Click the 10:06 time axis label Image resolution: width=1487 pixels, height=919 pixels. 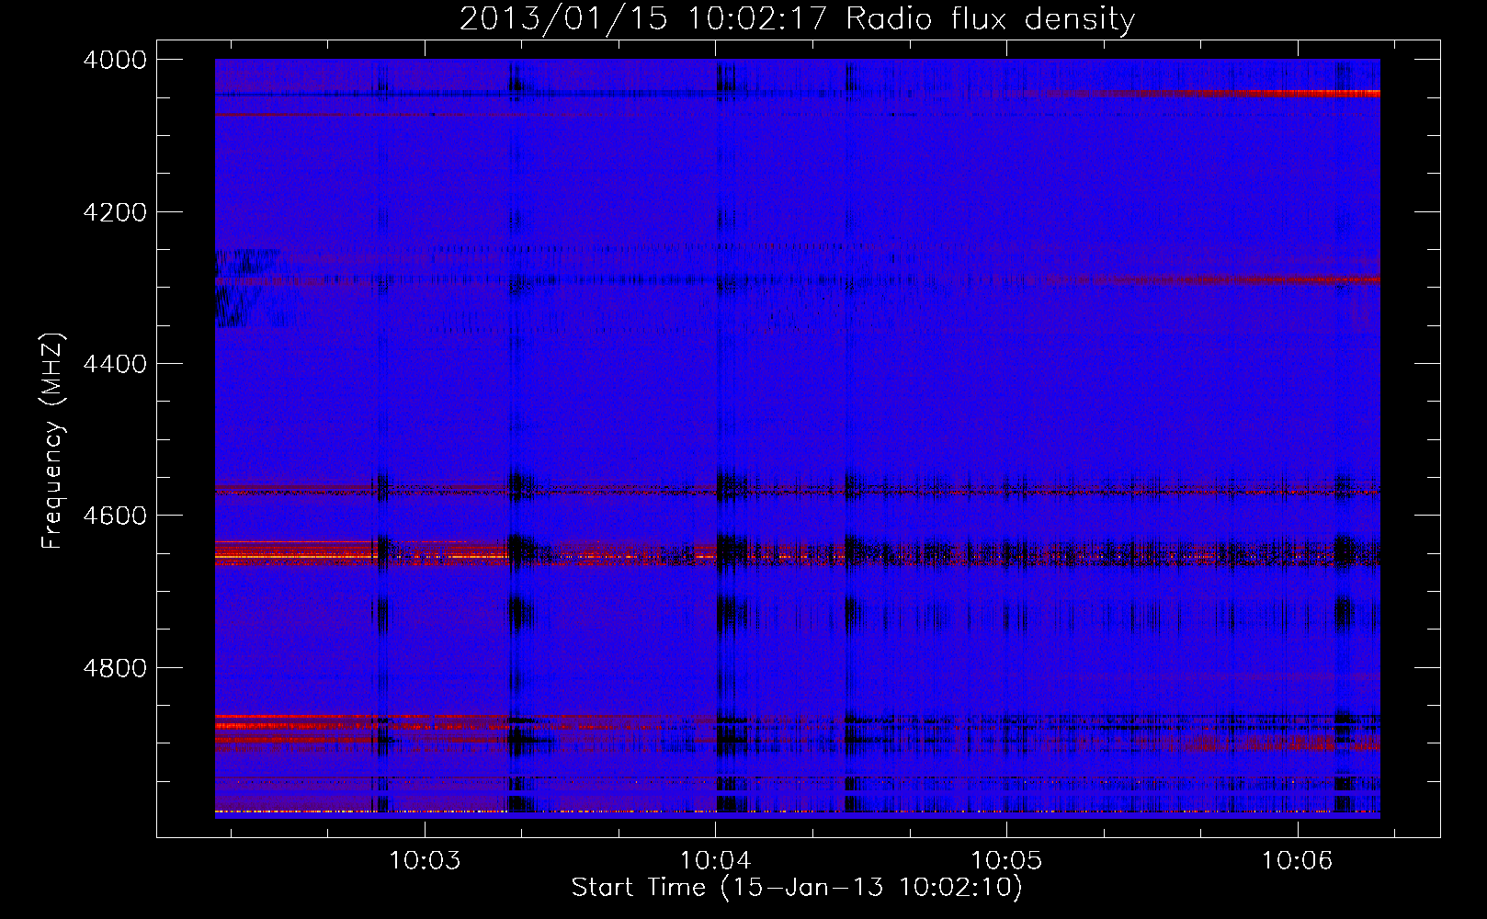pyautogui.click(x=1297, y=860)
